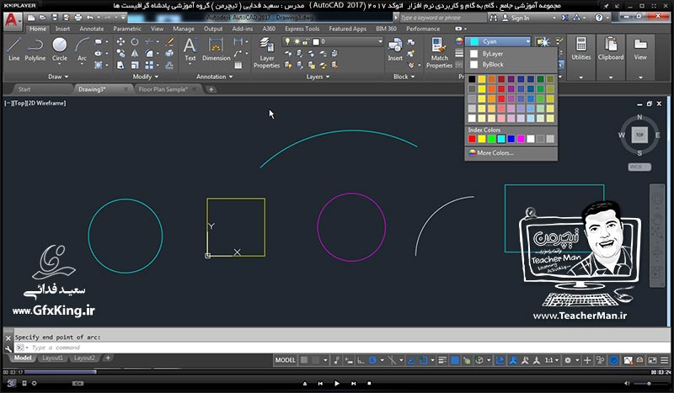The width and height of the screenshot is (674, 393).
Task: Click Sign In button
Action: point(516,18)
